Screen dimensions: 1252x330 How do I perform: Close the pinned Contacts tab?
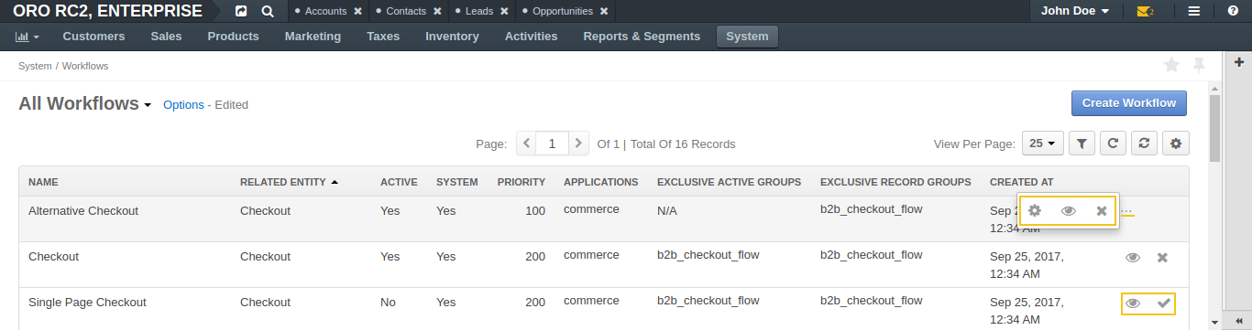437,12
